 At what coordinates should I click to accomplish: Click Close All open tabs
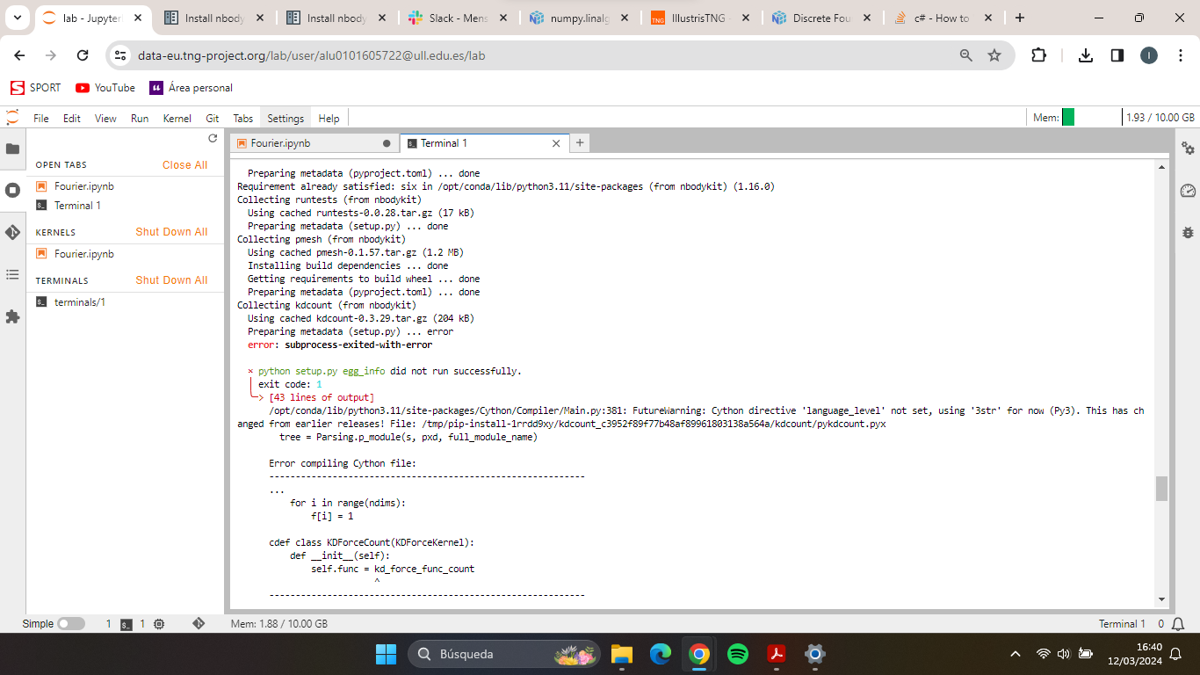click(x=184, y=165)
